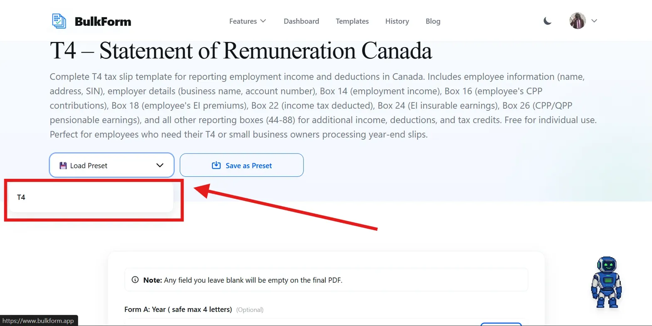This screenshot has width=652, height=326.
Task: Expand the Features menu
Action: [x=248, y=21]
